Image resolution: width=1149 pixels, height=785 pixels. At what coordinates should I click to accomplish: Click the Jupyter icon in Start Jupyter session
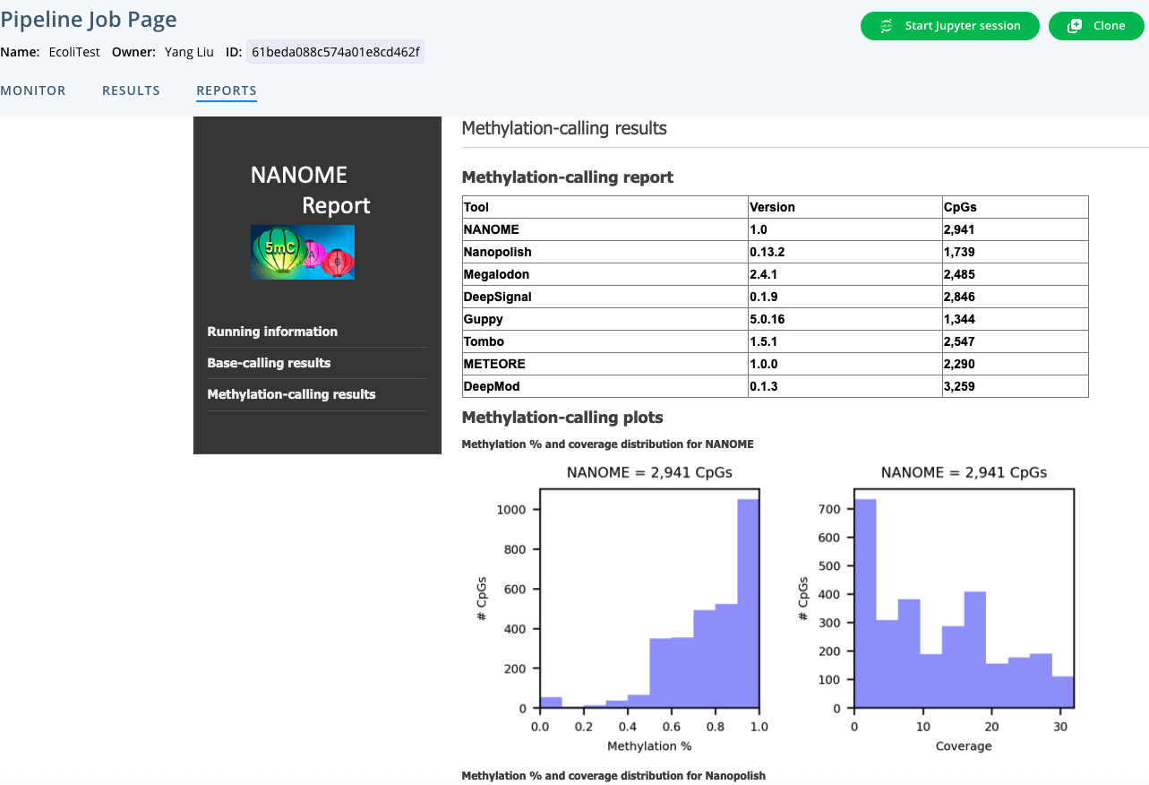pyautogui.click(x=886, y=26)
